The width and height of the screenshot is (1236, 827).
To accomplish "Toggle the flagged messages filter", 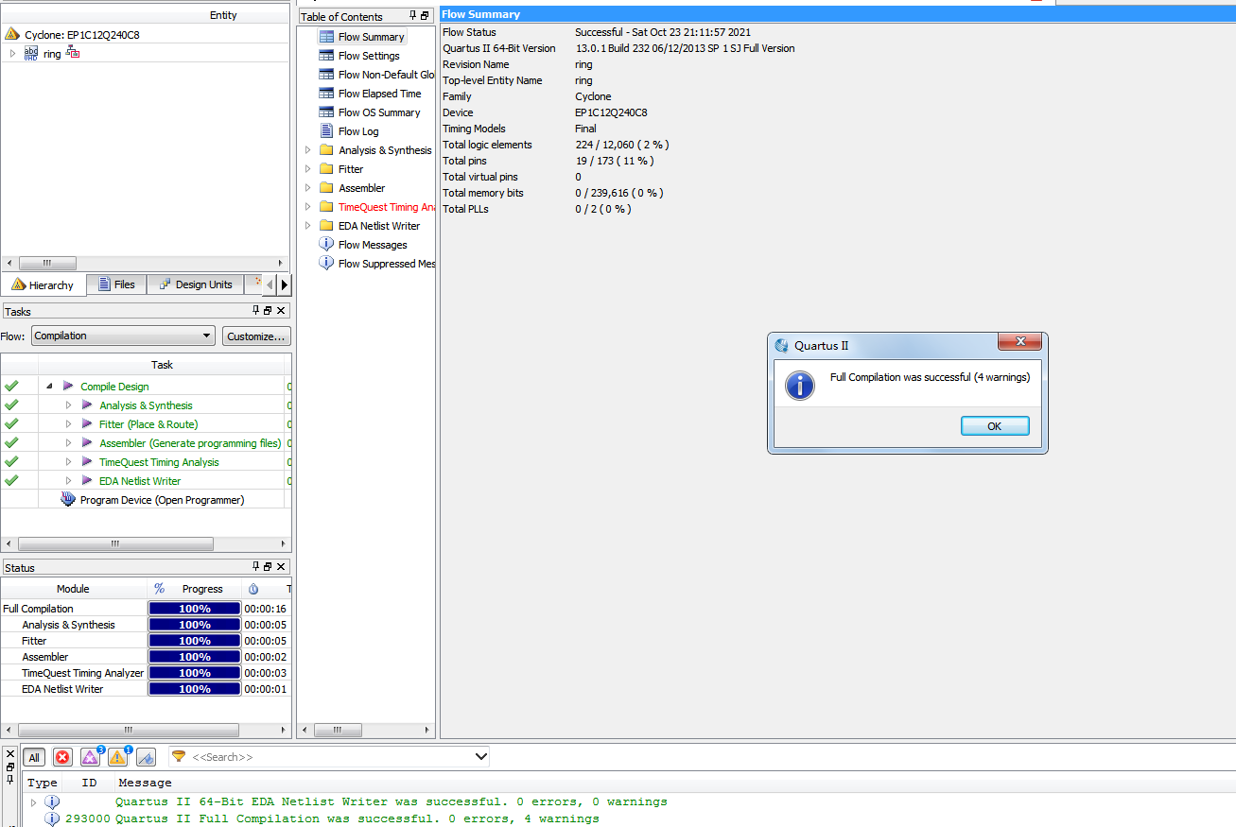I will click(146, 757).
